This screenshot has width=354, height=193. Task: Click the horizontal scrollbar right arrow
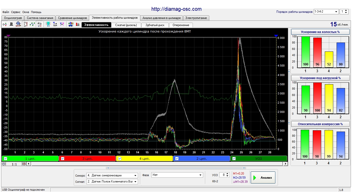286,164
